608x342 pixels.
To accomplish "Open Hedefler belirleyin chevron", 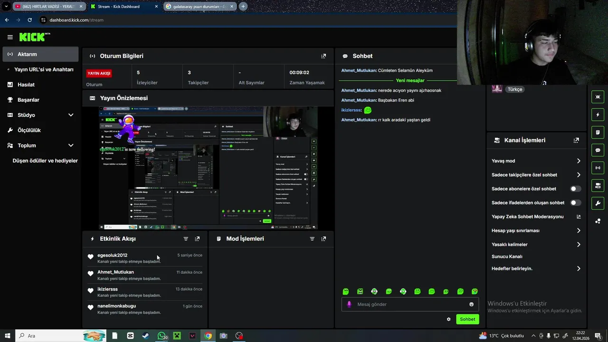I will click(x=579, y=269).
